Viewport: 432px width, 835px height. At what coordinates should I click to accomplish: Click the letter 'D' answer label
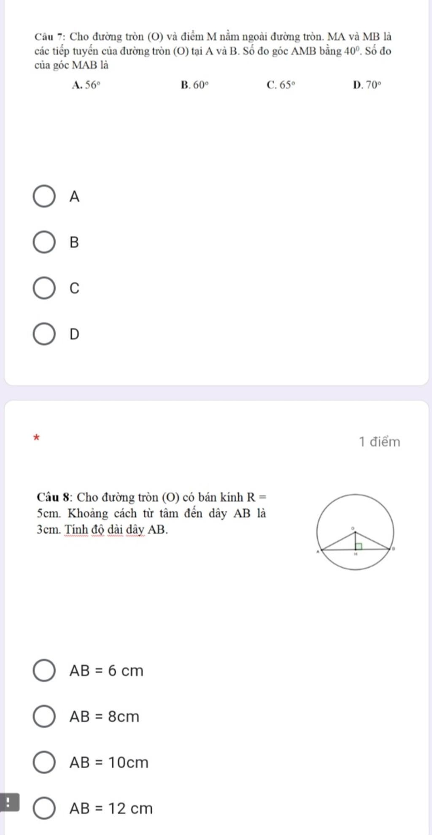click(74, 334)
